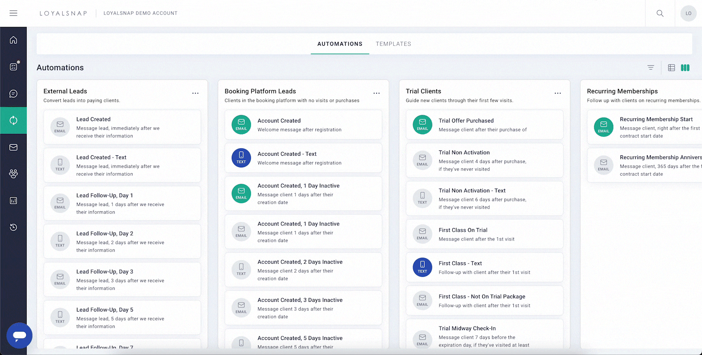Click the LO user avatar

click(688, 13)
